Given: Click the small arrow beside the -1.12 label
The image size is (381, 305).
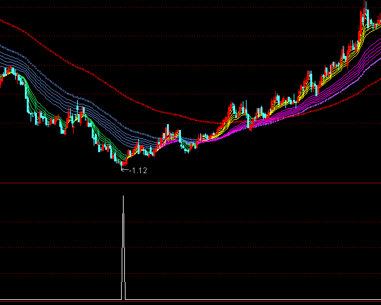Looking at the screenshot, I should [x=125, y=170].
